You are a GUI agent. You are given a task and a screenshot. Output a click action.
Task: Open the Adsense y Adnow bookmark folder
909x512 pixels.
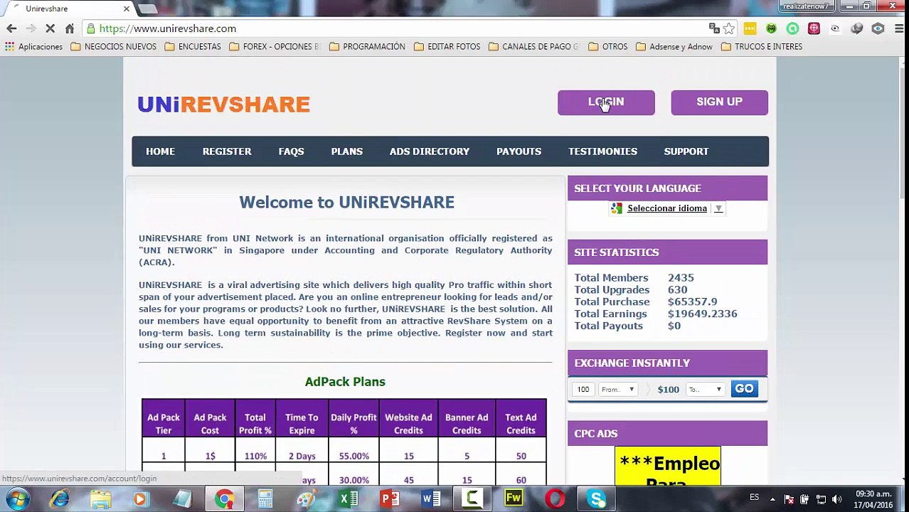point(674,46)
